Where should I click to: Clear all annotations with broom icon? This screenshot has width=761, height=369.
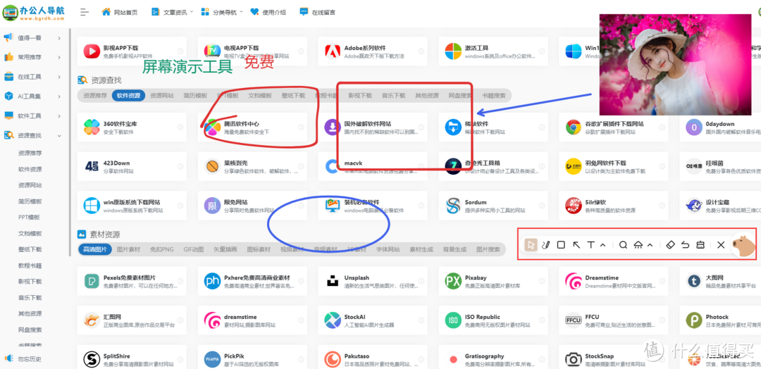700,245
